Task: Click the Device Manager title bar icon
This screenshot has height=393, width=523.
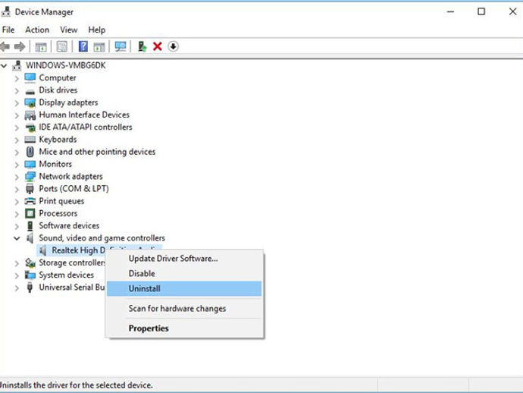Action: coord(5,11)
